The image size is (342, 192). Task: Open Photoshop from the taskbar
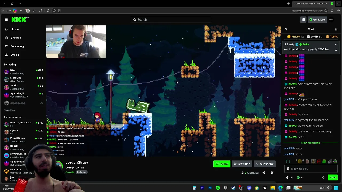pyautogui.click(x=210, y=188)
